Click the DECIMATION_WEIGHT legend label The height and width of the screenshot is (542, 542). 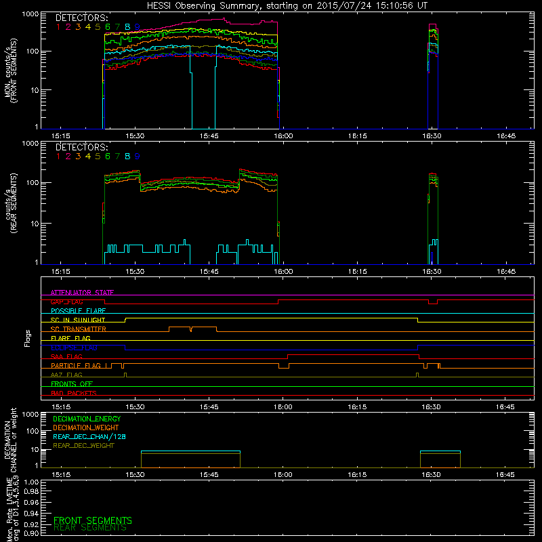[x=86, y=428]
